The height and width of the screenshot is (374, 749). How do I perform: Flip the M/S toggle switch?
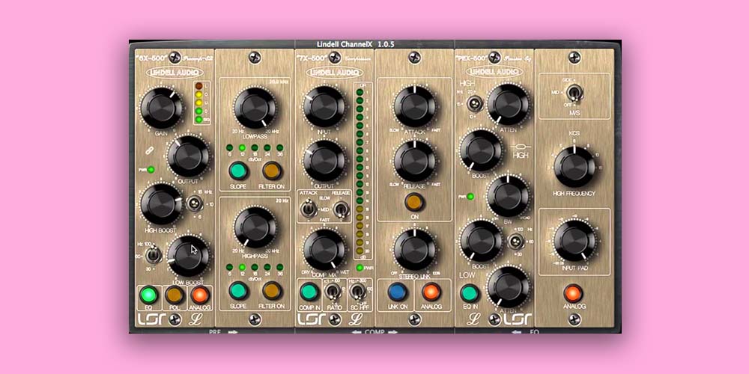[x=574, y=93]
